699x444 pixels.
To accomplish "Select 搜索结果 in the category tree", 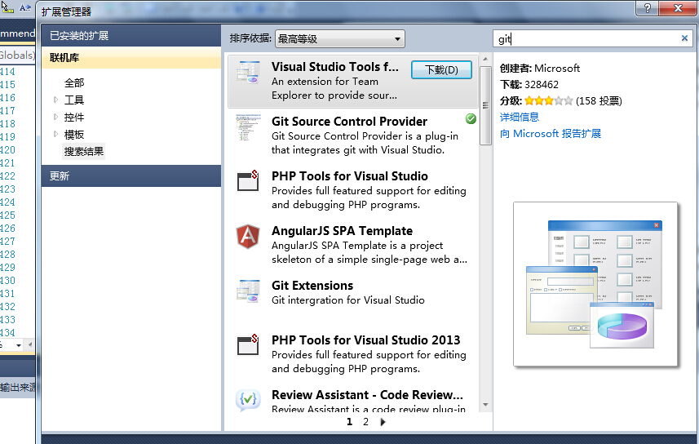I will [x=84, y=151].
